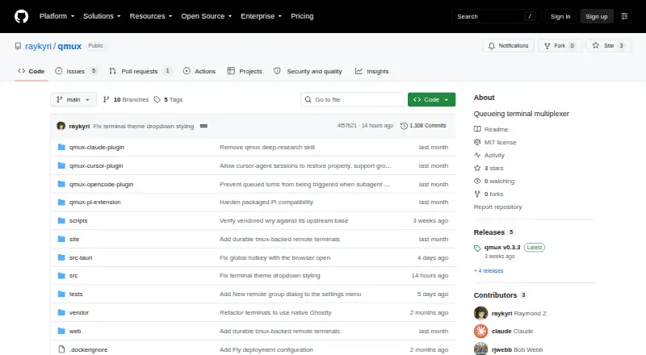Screen dimensions: 646x355
Task: Open the qmux-cursor-plugin folder
Action: (x=96, y=165)
